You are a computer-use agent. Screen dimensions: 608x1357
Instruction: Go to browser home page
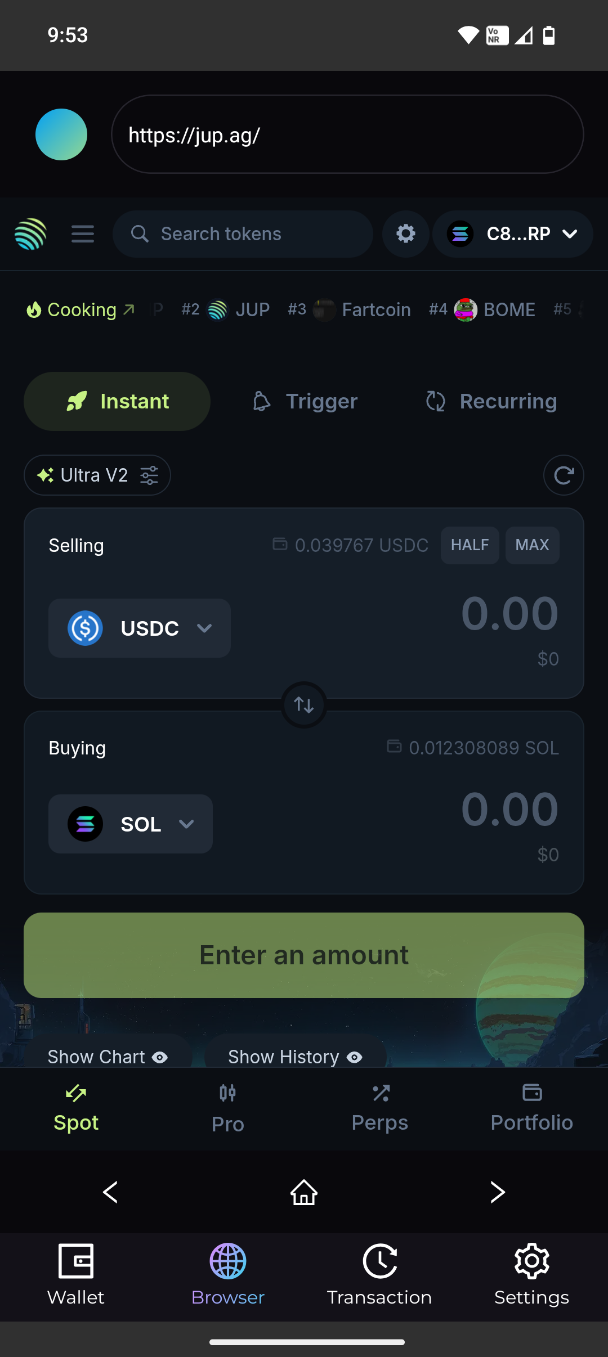(304, 1192)
